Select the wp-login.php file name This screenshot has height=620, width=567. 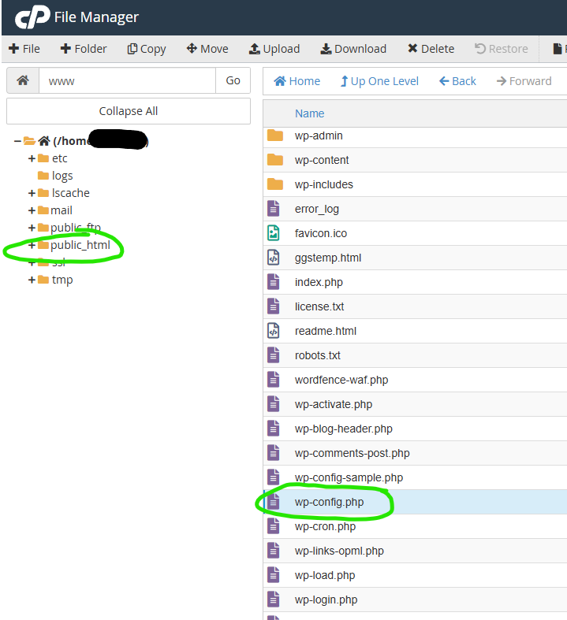click(326, 600)
